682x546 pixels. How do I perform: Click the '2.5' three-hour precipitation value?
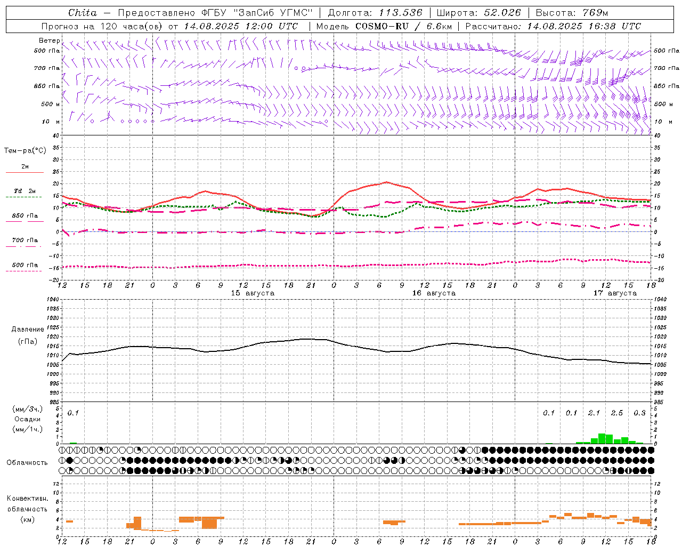pos(617,413)
